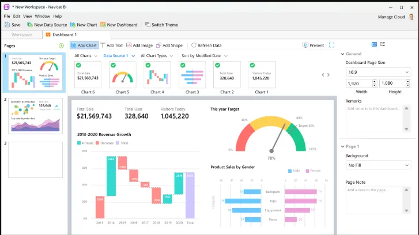Screen dimensions: 419x235
Task: Toggle the Increase legend series
Action: pyautogui.click(x=85, y=143)
